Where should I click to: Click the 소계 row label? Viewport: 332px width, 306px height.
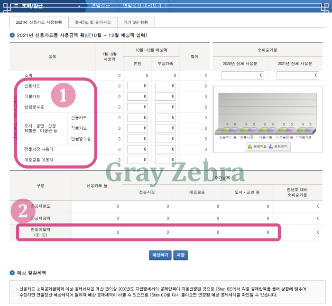click(28, 75)
